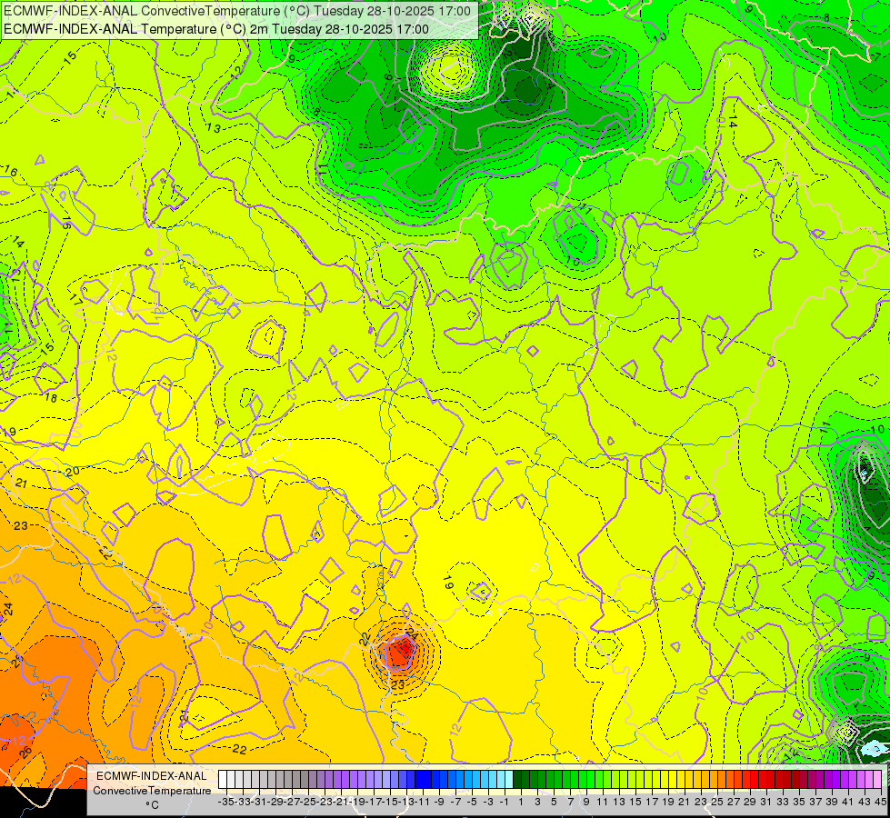Click the legend value 29
This screenshot has height=818, width=890.
(750, 803)
